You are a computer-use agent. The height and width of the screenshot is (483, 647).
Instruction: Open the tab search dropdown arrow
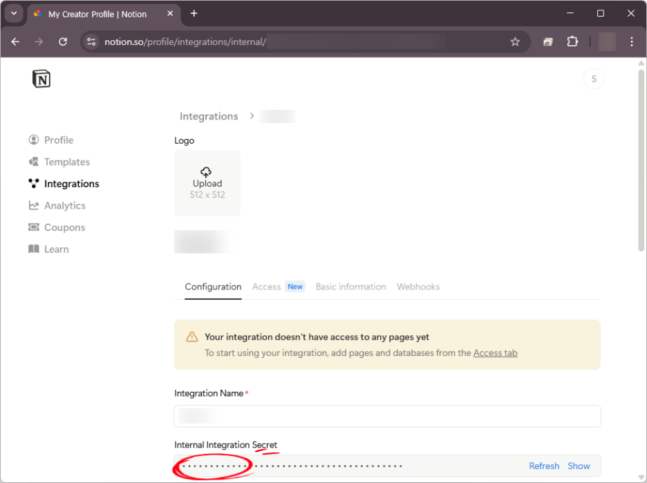coord(14,14)
